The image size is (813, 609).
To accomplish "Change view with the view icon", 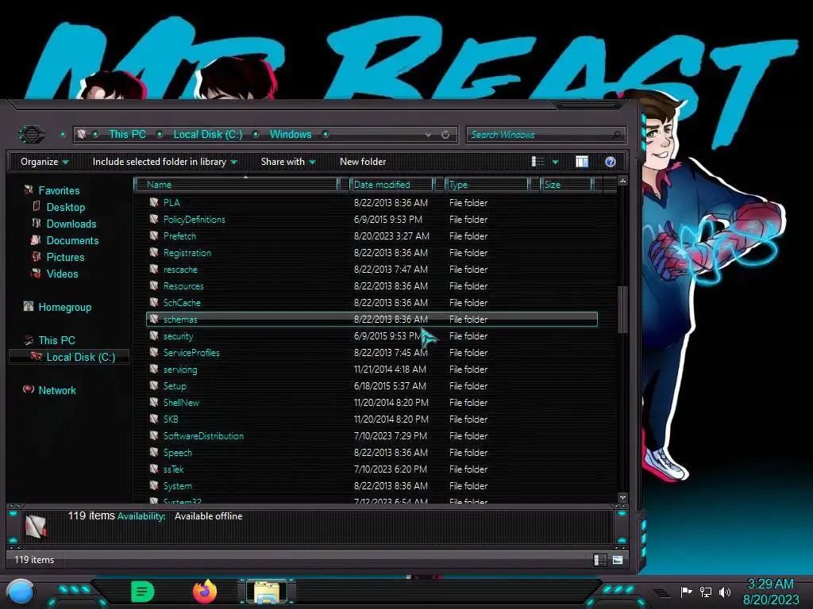I will [x=538, y=162].
